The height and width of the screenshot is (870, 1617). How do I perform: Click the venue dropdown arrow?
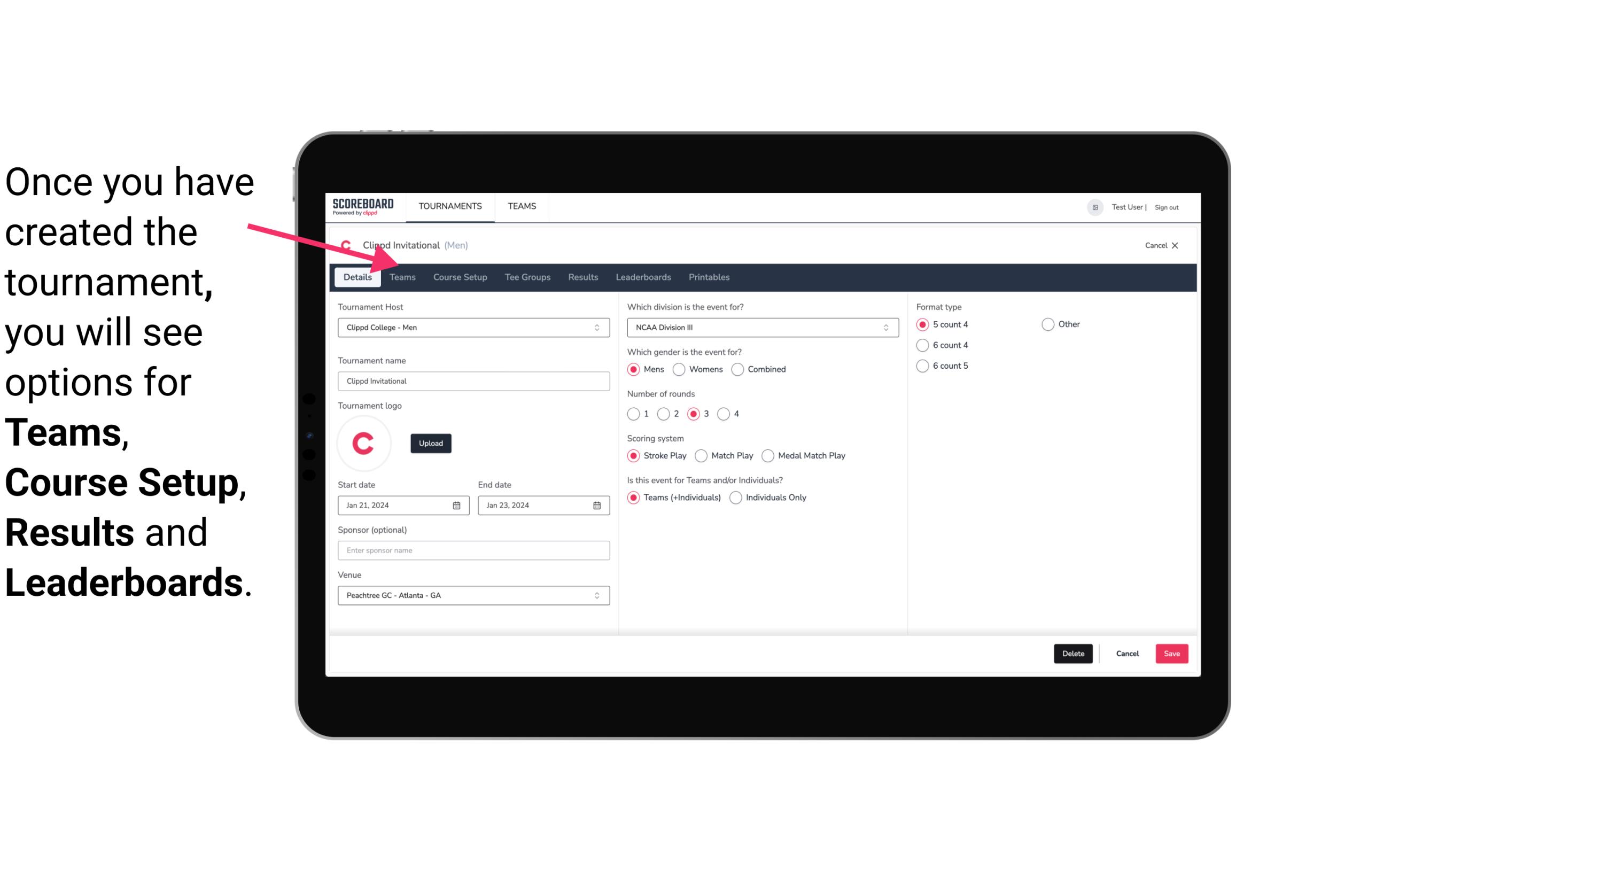click(597, 595)
